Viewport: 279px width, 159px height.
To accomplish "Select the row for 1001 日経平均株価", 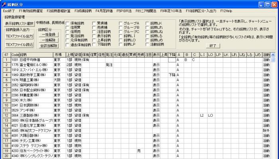I will [137, 60].
